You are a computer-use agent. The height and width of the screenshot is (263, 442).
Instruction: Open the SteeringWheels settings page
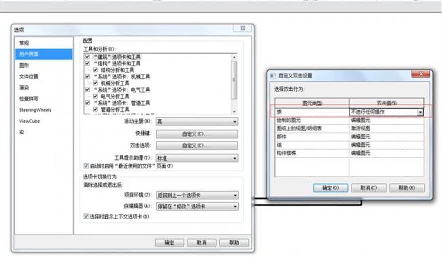pyautogui.click(x=35, y=110)
